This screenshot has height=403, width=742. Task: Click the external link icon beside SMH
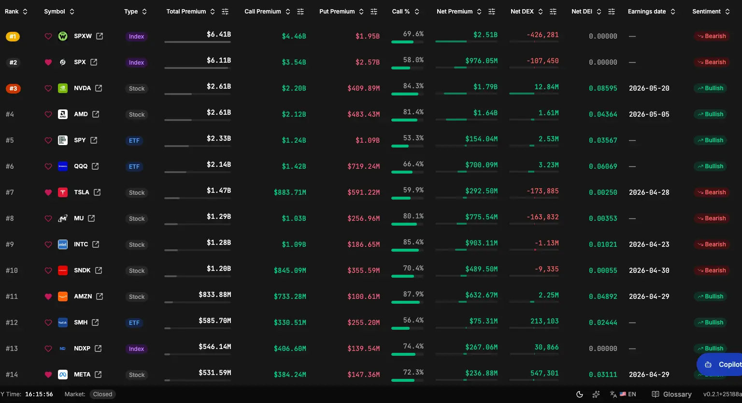point(95,322)
